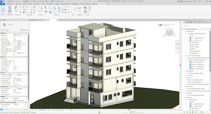Click the Text 'A' icon in quick access toolbar
The width and height of the screenshot is (211, 114).
click(x=43, y=1)
